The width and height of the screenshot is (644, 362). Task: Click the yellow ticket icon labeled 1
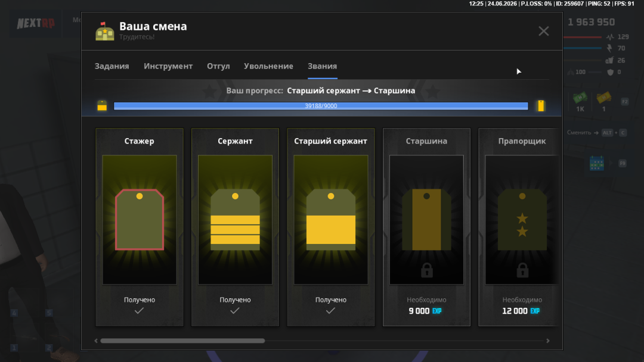click(x=603, y=98)
